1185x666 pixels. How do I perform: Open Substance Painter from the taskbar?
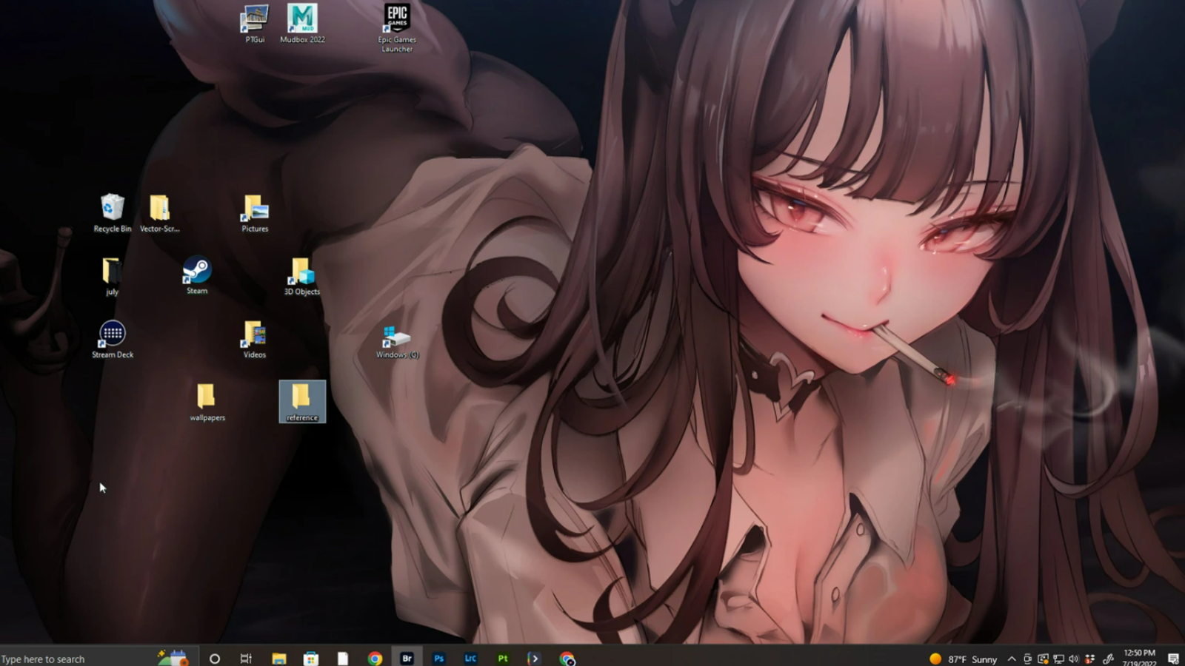pyautogui.click(x=503, y=658)
